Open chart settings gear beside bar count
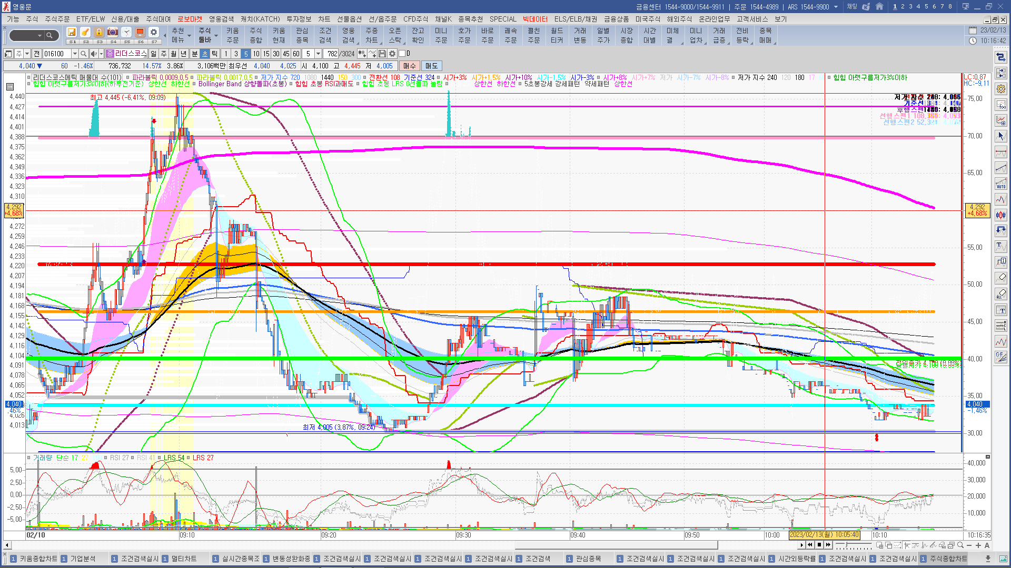This screenshot has height=568, width=1011. click(x=392, y=54)
